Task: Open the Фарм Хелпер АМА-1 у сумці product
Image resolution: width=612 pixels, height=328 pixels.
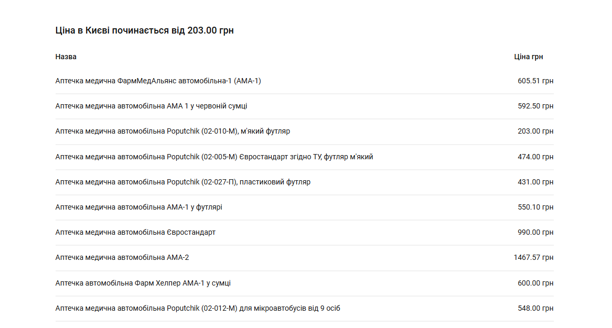Action: tap(143, 283)
